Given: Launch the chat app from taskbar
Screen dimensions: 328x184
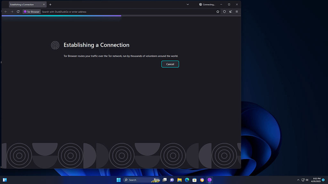Looking at the screenshot, I should tap(172, 180).
